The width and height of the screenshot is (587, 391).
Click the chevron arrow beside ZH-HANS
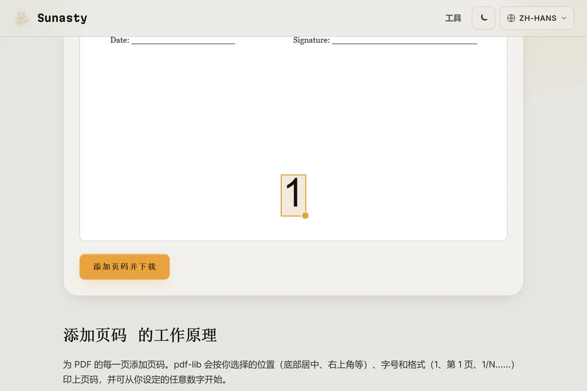point(564,18)
